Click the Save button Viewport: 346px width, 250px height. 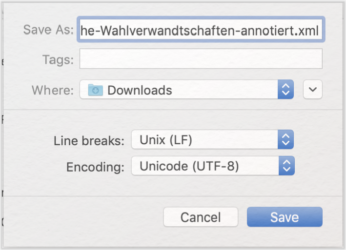click(285, 217)
